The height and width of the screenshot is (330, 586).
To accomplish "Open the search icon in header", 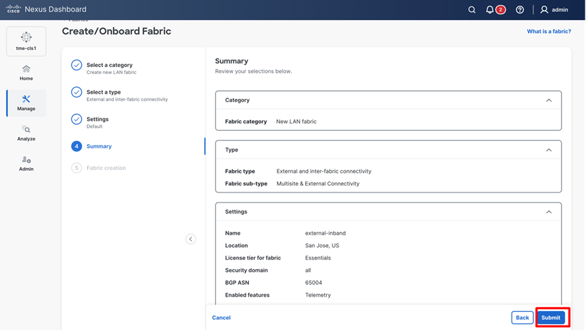I will (x=472, y=10).
